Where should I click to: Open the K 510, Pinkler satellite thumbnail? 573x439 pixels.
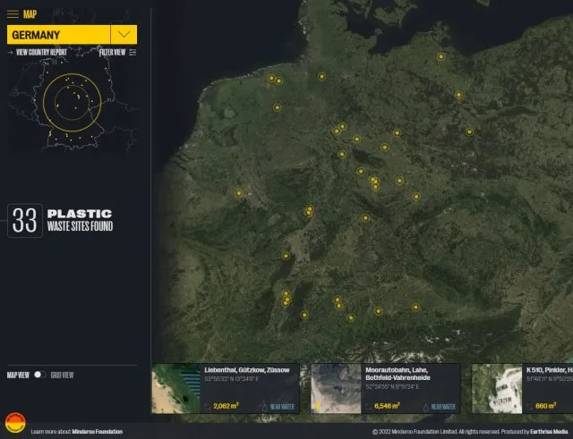click(497, 389)
